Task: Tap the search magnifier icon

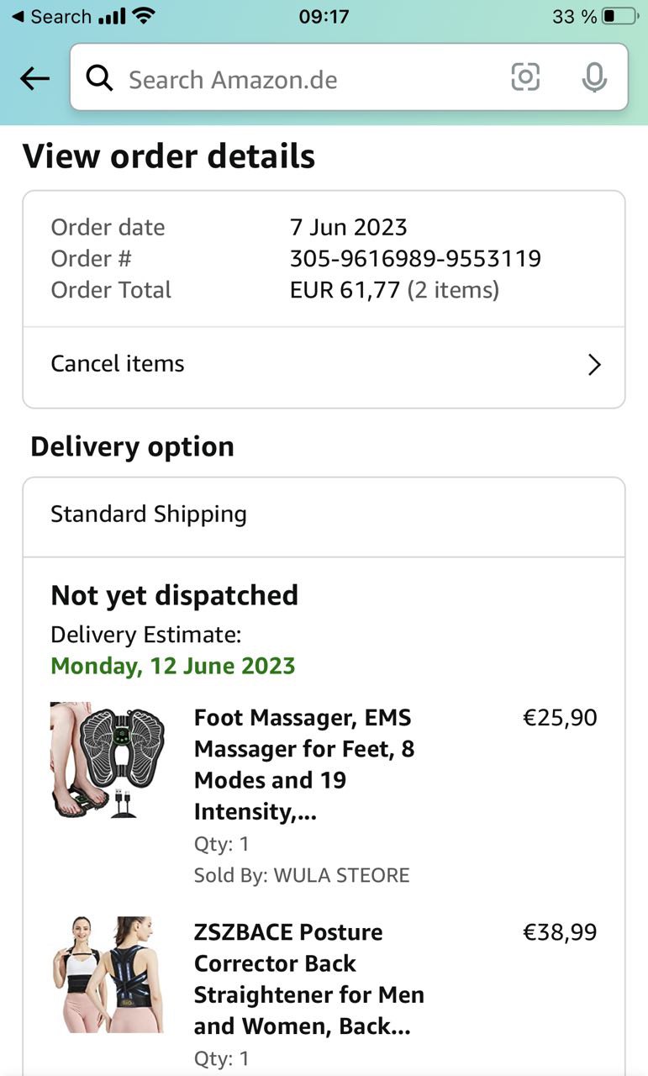Action: tap(100, 79)
